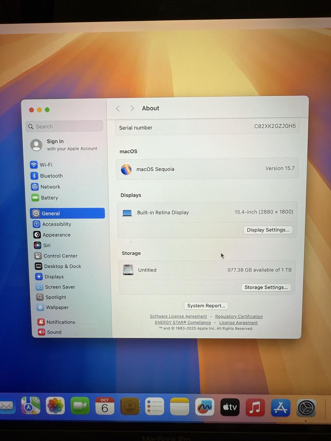Open Wi-Fi settings in sidebar
Image resolution: width=331 pixels, height=441 pixels.
(45, 165)
